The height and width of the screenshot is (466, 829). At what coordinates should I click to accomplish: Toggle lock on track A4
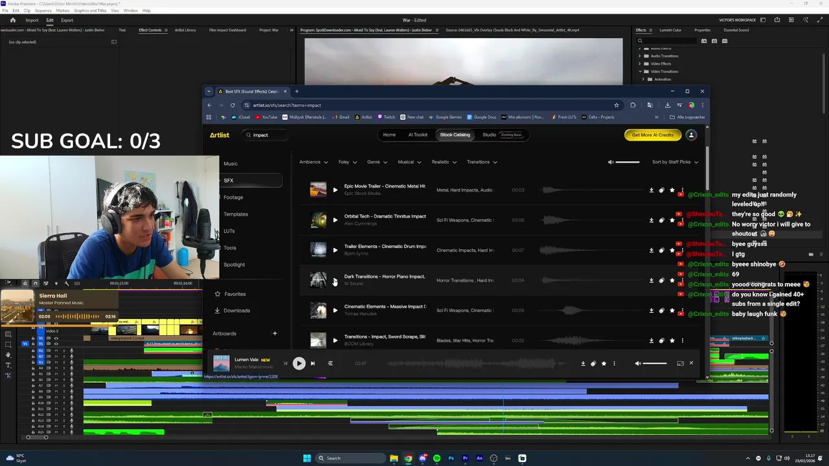(x=33, y=368)
